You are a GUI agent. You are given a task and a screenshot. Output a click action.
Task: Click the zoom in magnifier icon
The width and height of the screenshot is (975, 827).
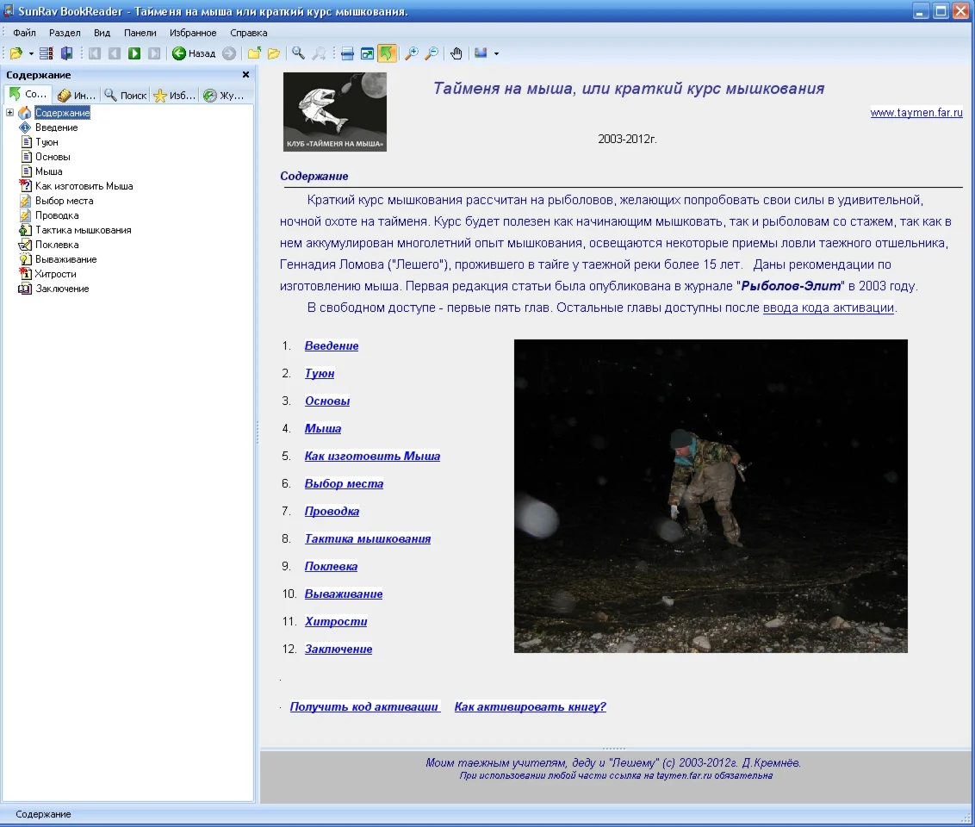pos(412,53)
